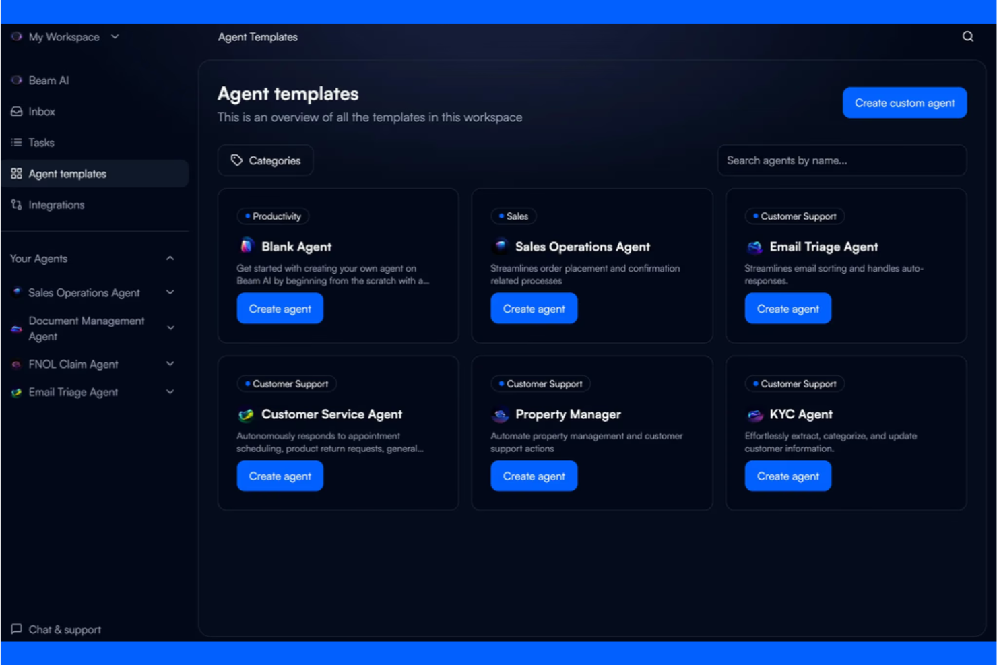The width and height of the screenshot is (997, 665).
Task: Open the My Workspace dropdown chevron
Action: 115,36
